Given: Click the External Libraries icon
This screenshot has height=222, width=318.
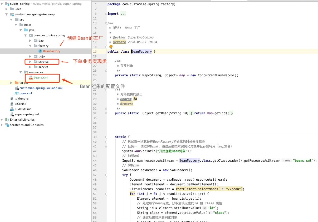Looking at the screenshot, I should 7,120.
